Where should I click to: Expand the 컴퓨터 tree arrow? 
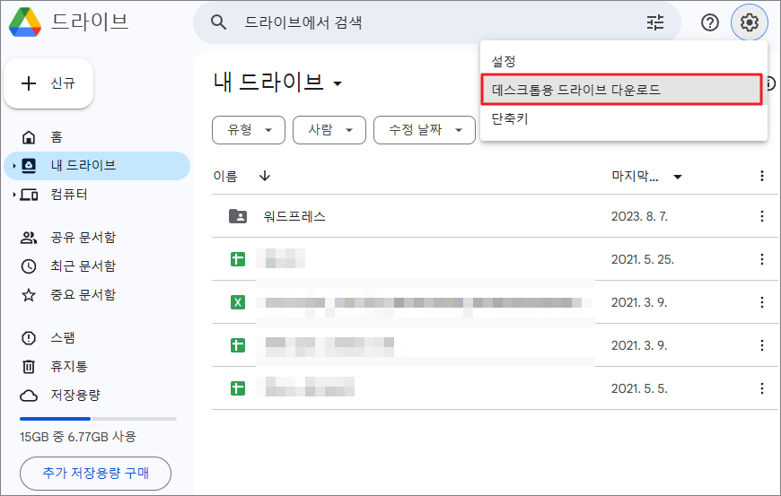pos(13,195)
